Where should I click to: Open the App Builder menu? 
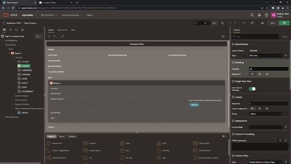[x=29, y=15]
